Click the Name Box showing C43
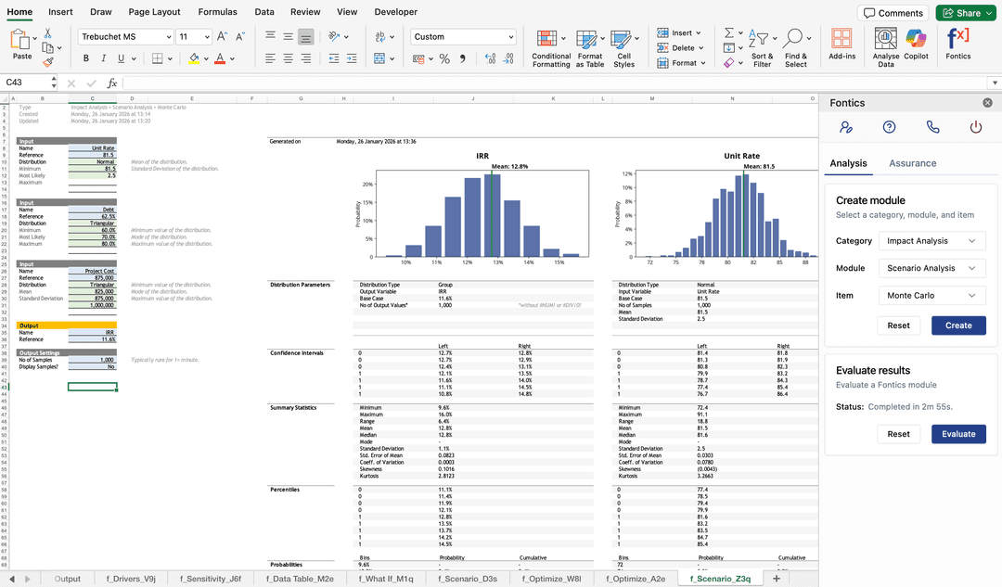Image resolution: width=1002 pixels, height=587 pixels. [26, 83]
